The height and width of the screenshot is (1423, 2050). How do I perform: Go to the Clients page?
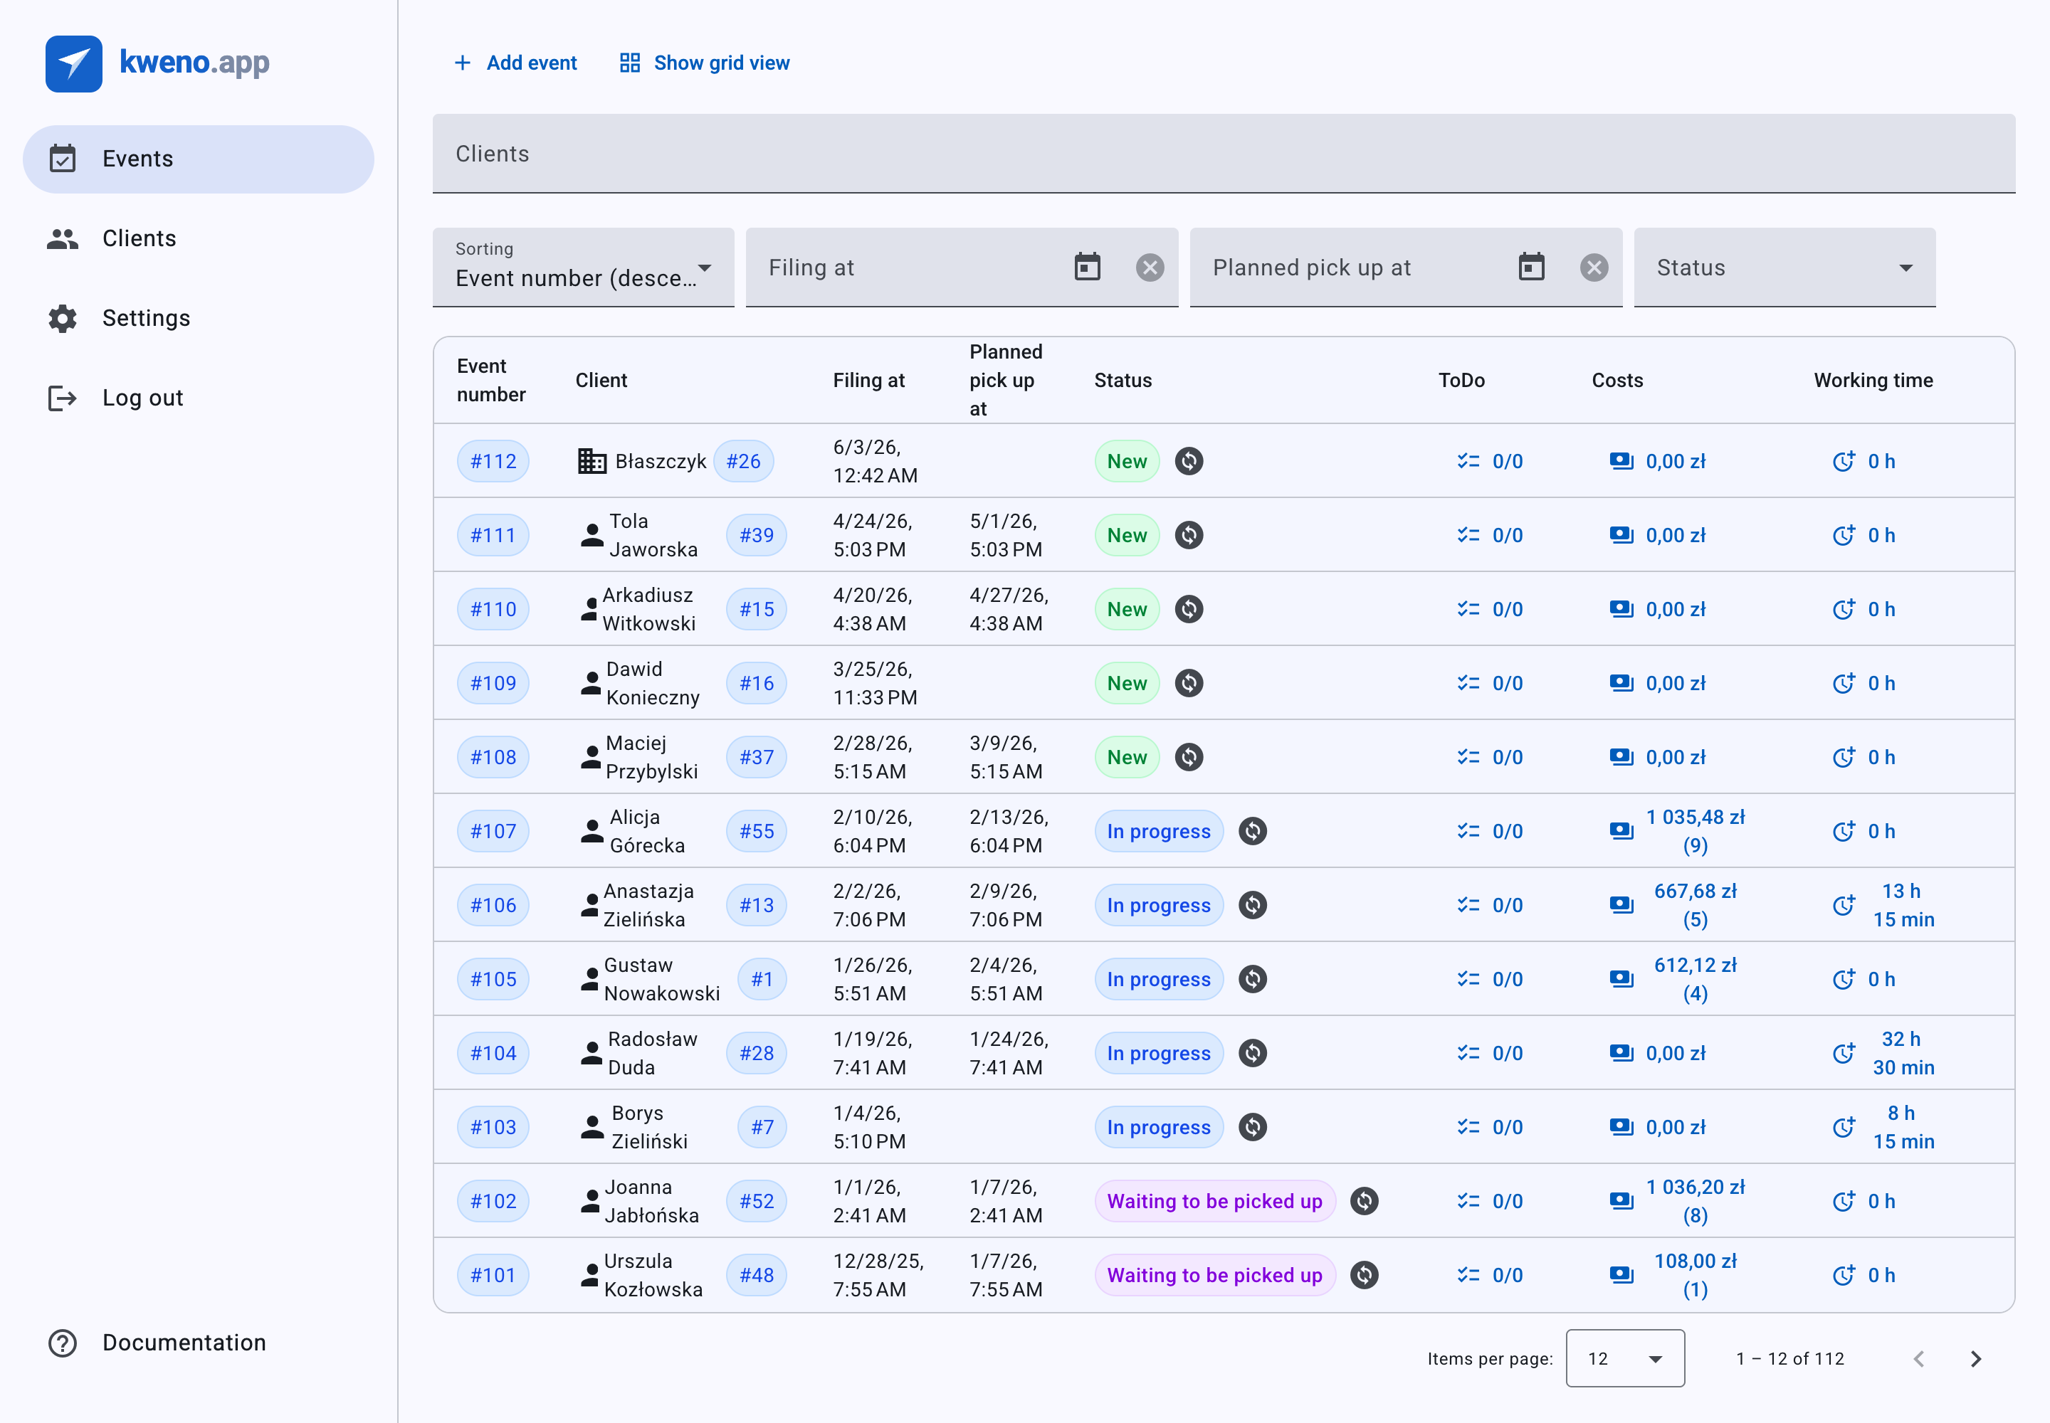(198, 238)
